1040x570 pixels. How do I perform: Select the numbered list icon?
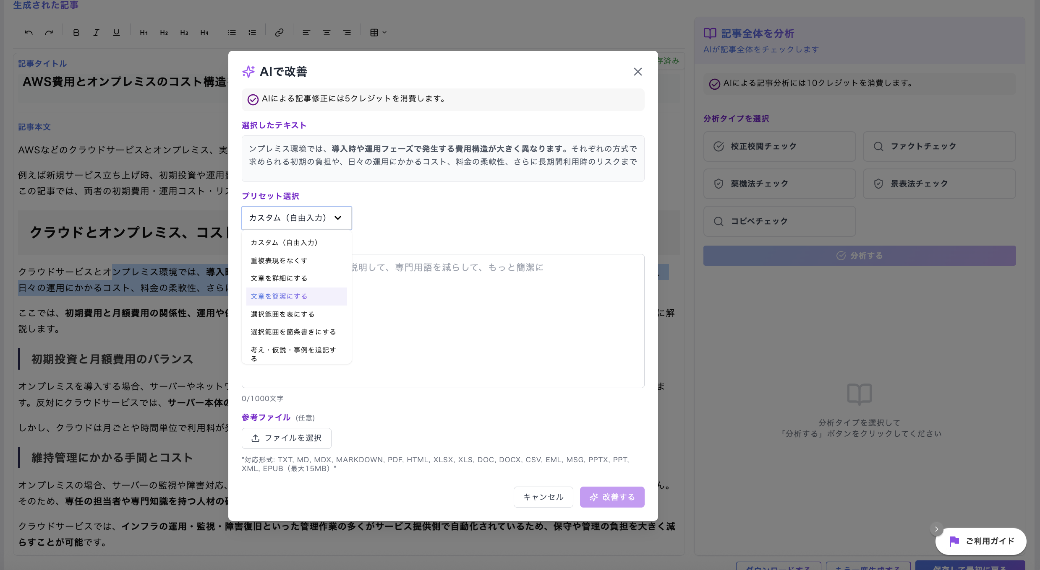coord(252,33)
